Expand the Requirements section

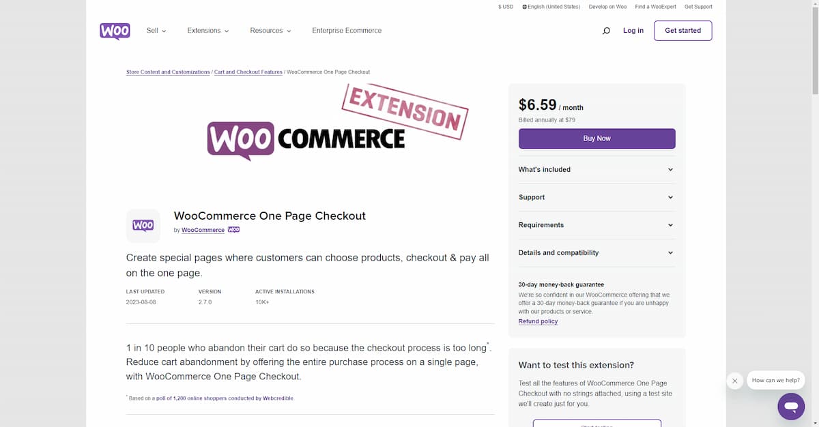click(597, 225)
